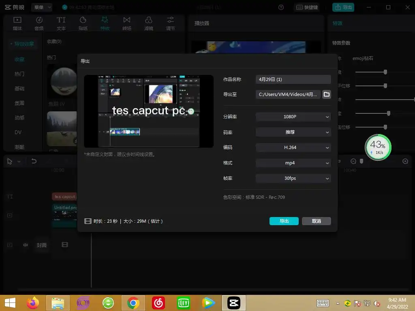Open the Tencent Video taskbar icon

point(208,303)
